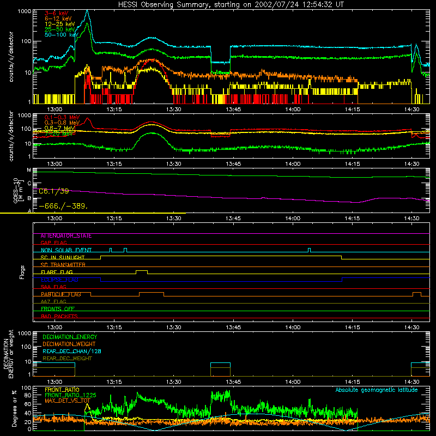Click the 25-50 keV legend label

[60, 29]
